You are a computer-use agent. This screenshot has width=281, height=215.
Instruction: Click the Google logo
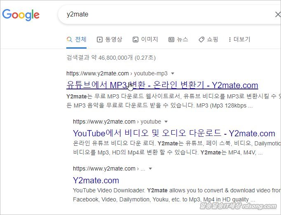(x=21, y=15)
